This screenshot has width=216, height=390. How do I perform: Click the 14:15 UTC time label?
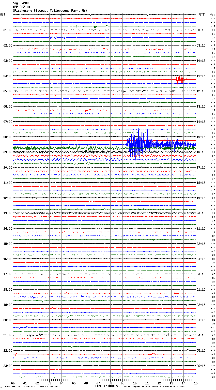[x=201, y=122]
